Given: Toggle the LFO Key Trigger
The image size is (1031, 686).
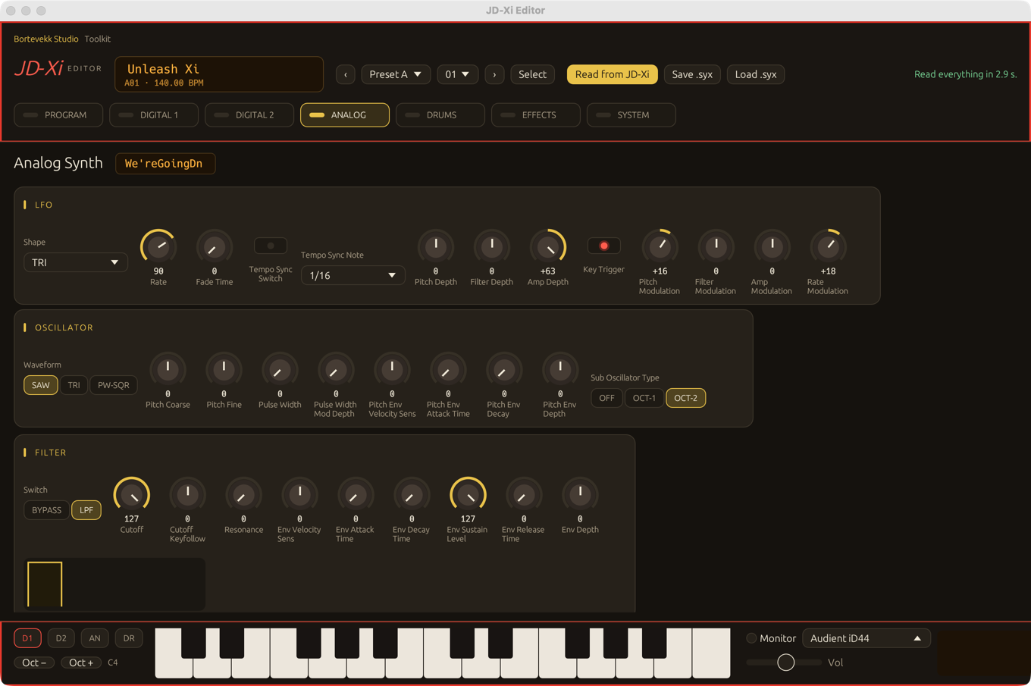Looking at the screenshot, I should click(x=604, y=246).
